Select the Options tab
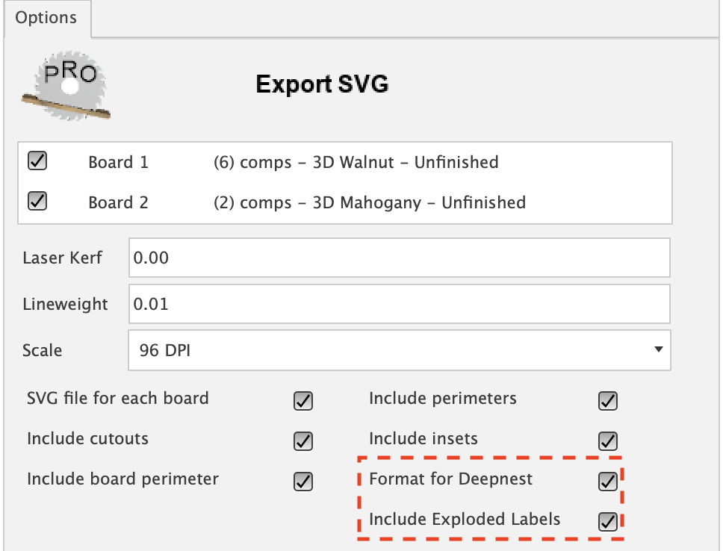The width and height of the screenshot is (723, 551). click(46, 18)
